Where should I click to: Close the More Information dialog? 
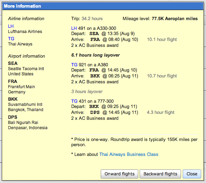(192, 174)
